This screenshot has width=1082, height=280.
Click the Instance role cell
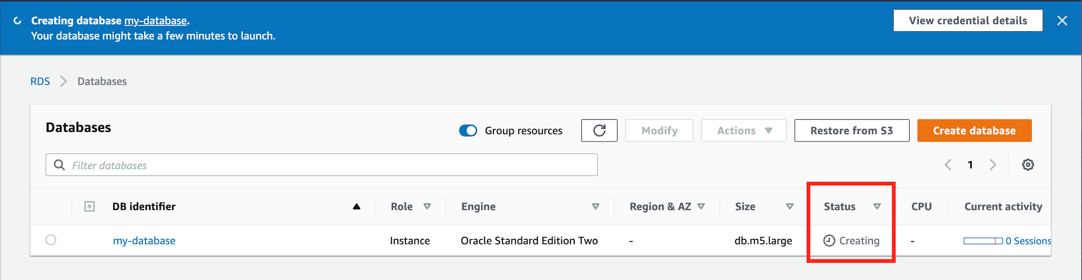pyautogui.click(x=410, y=241)
